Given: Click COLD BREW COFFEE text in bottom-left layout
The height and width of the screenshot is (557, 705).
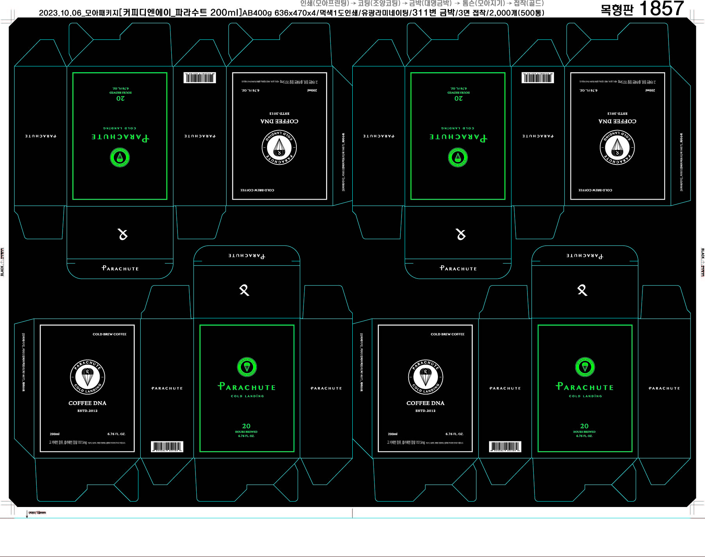Looking at the screenshot, I should tap(109, 334).
